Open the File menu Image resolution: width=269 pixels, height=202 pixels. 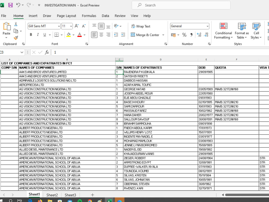(3, 16)
